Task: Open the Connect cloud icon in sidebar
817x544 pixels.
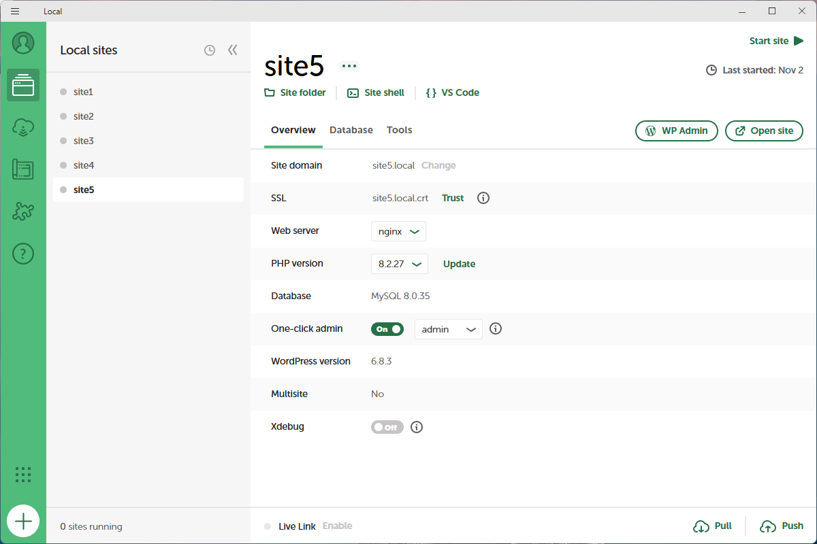Action: [x=23, y=127]
